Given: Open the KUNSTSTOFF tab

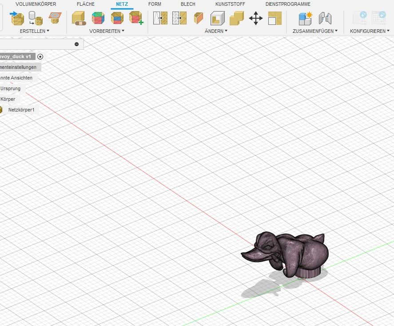Looking at the screenshot, I should coord(230,4).
